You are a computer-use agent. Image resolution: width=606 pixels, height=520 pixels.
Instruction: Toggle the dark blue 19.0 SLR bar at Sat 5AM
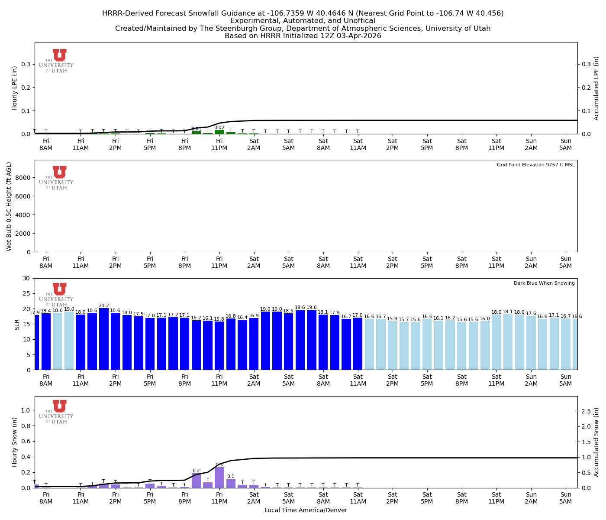pyautogui.click(x=277, y=340)
